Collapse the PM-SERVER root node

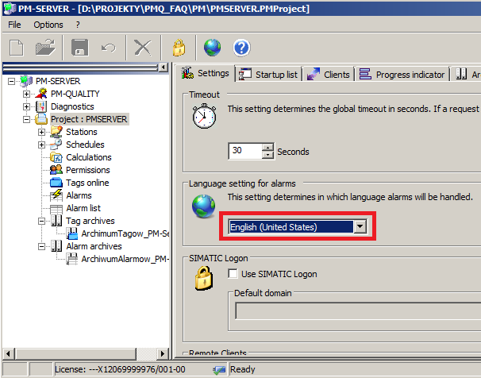tap(11, 81)
